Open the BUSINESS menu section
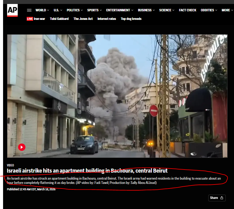The image size is (234, 209). [145, 10]
